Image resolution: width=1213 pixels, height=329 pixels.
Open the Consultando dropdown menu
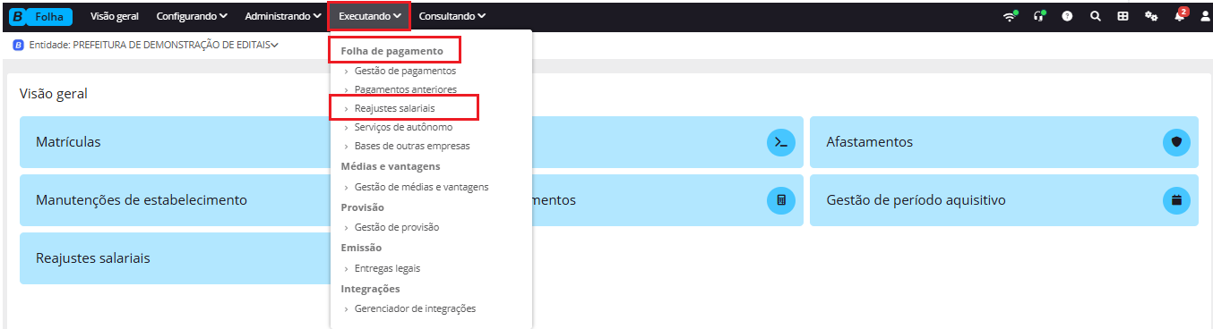tap(452, 16)
